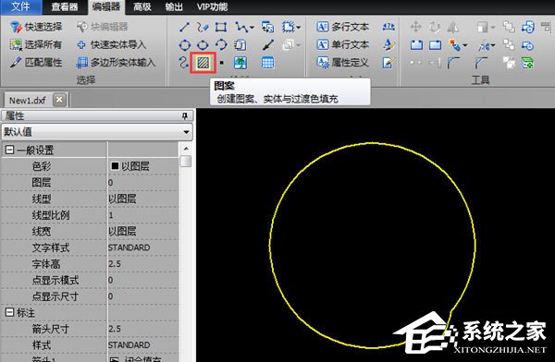
Task: Click the Hatch pattern fill tool
Action: [x=203, y=63]
